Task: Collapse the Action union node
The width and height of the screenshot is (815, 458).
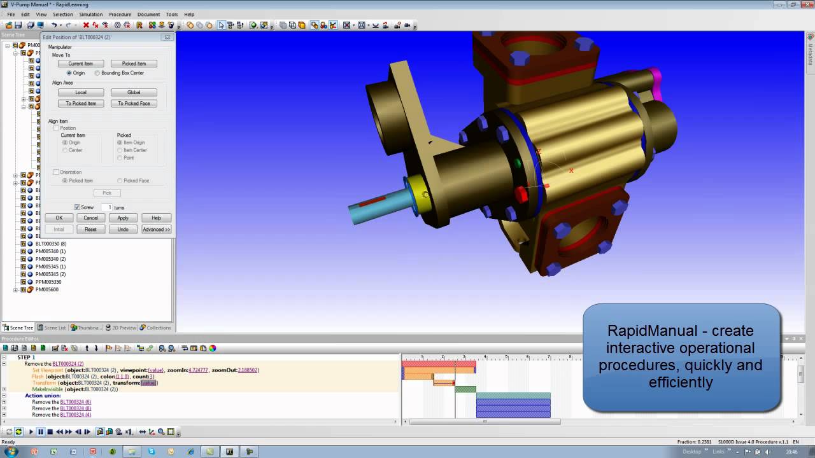Action: coord(4,396)
